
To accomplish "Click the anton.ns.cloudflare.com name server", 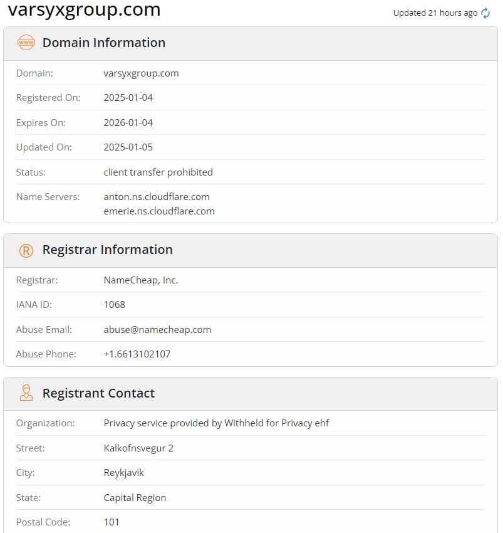I will [157, 196].
